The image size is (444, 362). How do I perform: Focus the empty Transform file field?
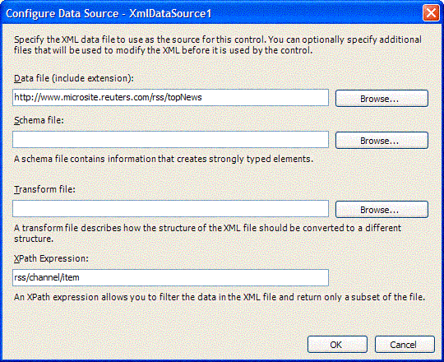tap(170, 209)
